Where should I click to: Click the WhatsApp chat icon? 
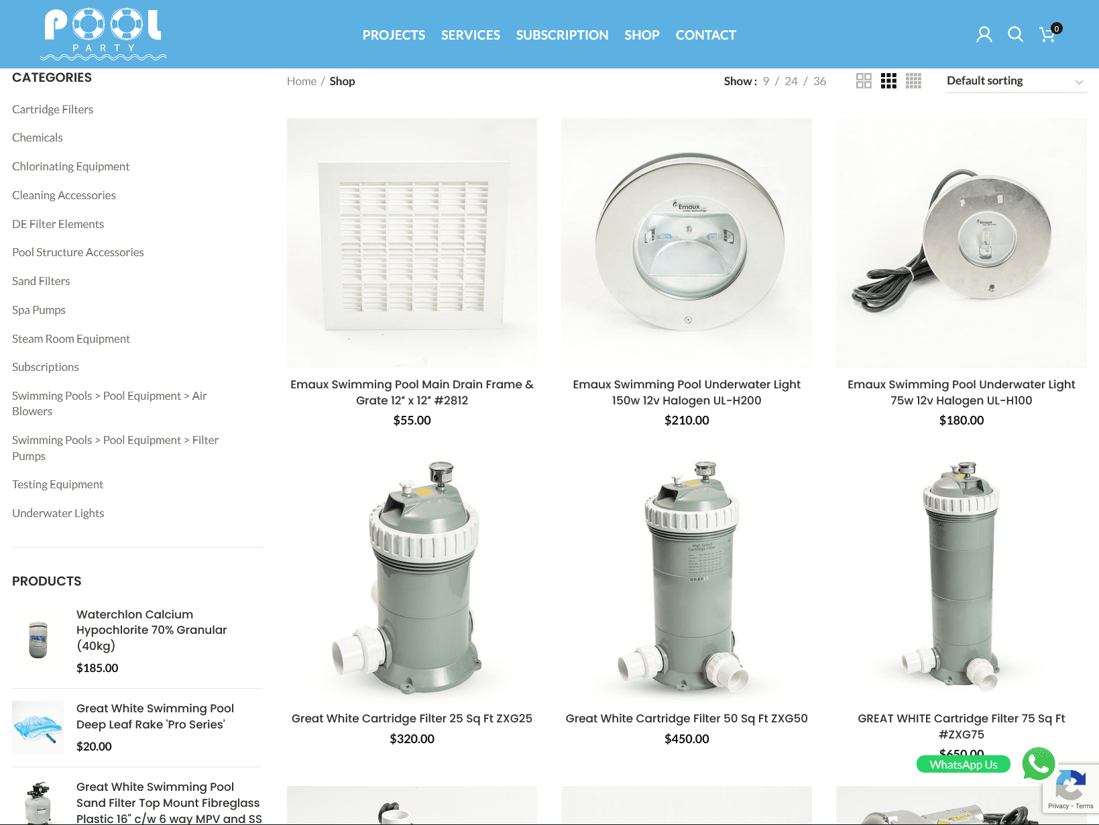coord(1039,763)
